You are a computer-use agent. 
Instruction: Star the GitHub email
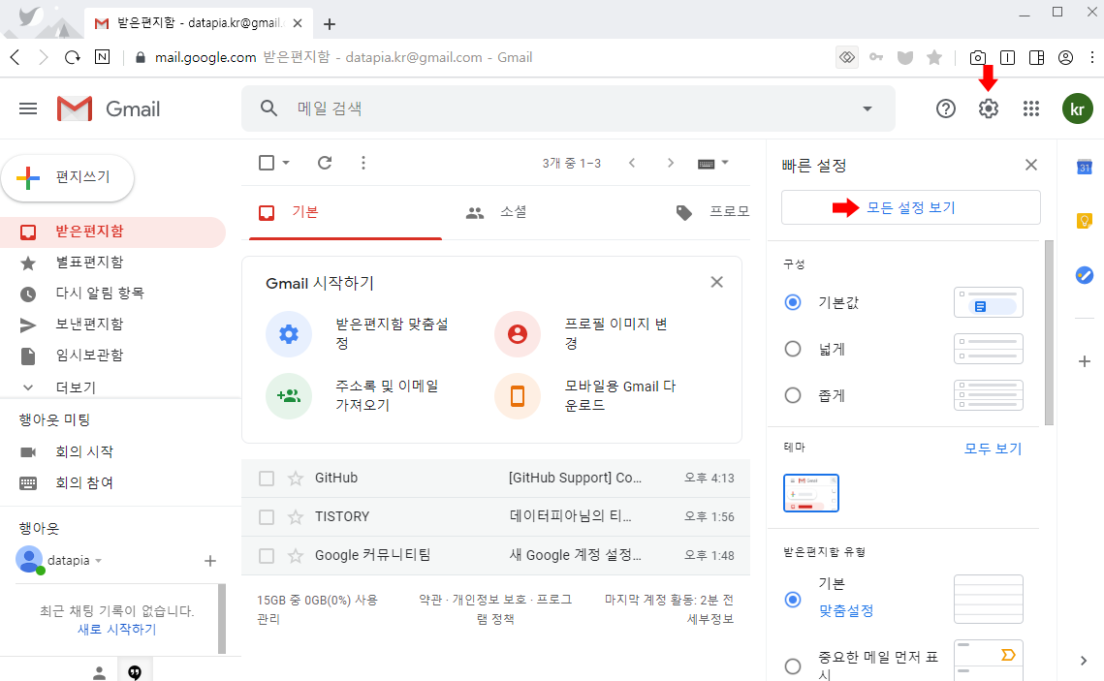pyautogui.click(x=295, y=479)
